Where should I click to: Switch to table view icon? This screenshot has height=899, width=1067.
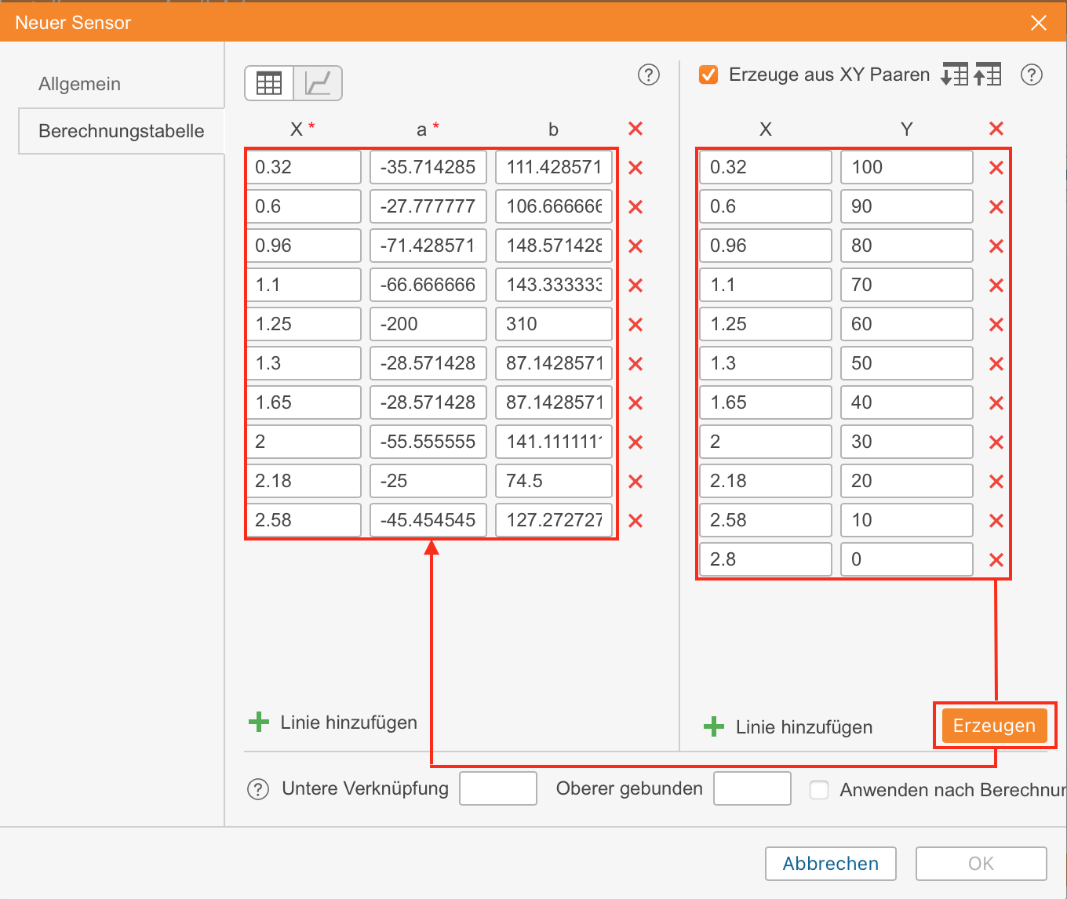(269, 83)
